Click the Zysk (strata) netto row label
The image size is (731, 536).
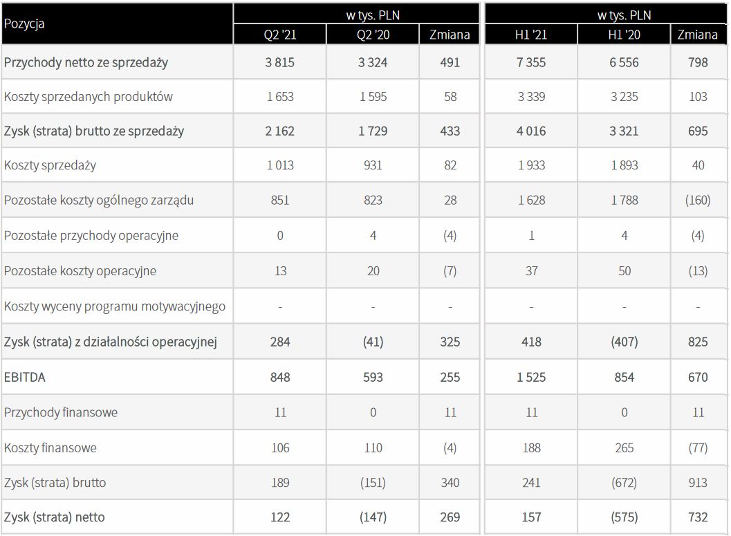[55, 517]
